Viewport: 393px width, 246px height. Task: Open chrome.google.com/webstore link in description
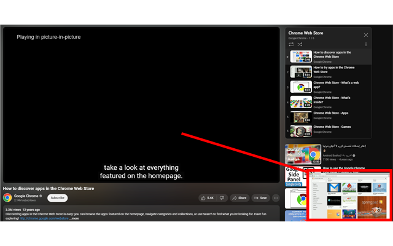[44, 218]
